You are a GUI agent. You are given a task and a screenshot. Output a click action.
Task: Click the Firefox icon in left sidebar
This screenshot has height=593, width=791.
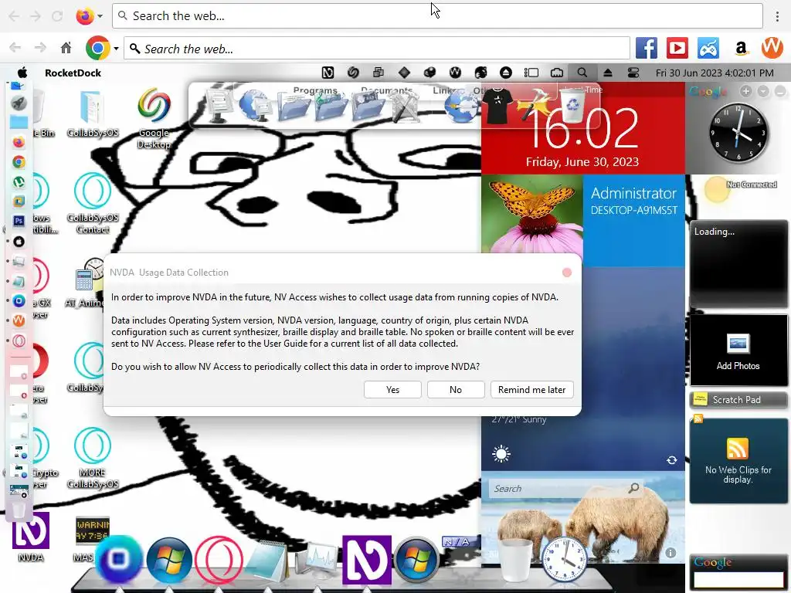[x=19, y=142]
